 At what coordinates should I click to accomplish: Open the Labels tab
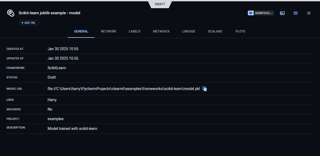tap(135, 31)
